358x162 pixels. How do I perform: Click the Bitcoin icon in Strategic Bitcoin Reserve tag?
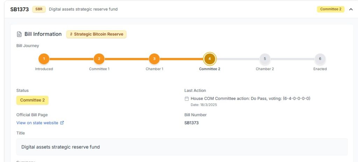pyautogui.click(x=71, y=34)
